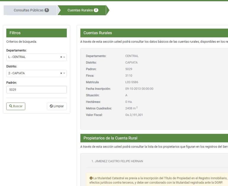Click the badge numbered 2 on Cuentas Rurales

pyautogui.click(x=96, y=10)
